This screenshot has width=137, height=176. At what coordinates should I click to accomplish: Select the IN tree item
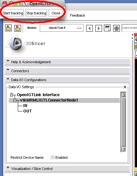pyautogui.click(x=25, y=106)
